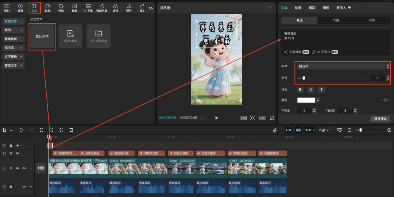Click the 封面 cover button
Viewport: 394px width, 197px height.
[x=41, y=168]
